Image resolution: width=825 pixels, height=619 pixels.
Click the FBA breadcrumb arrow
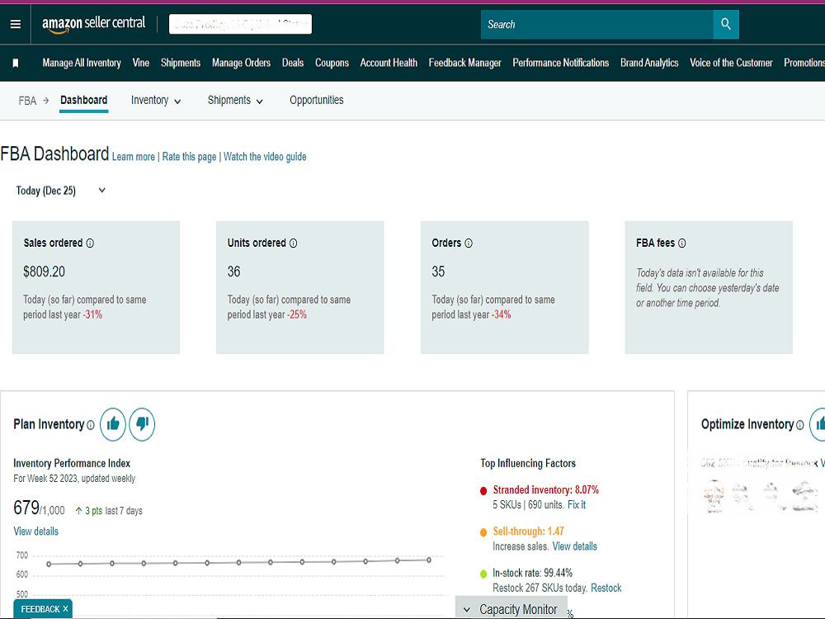[x=45, y=100]
